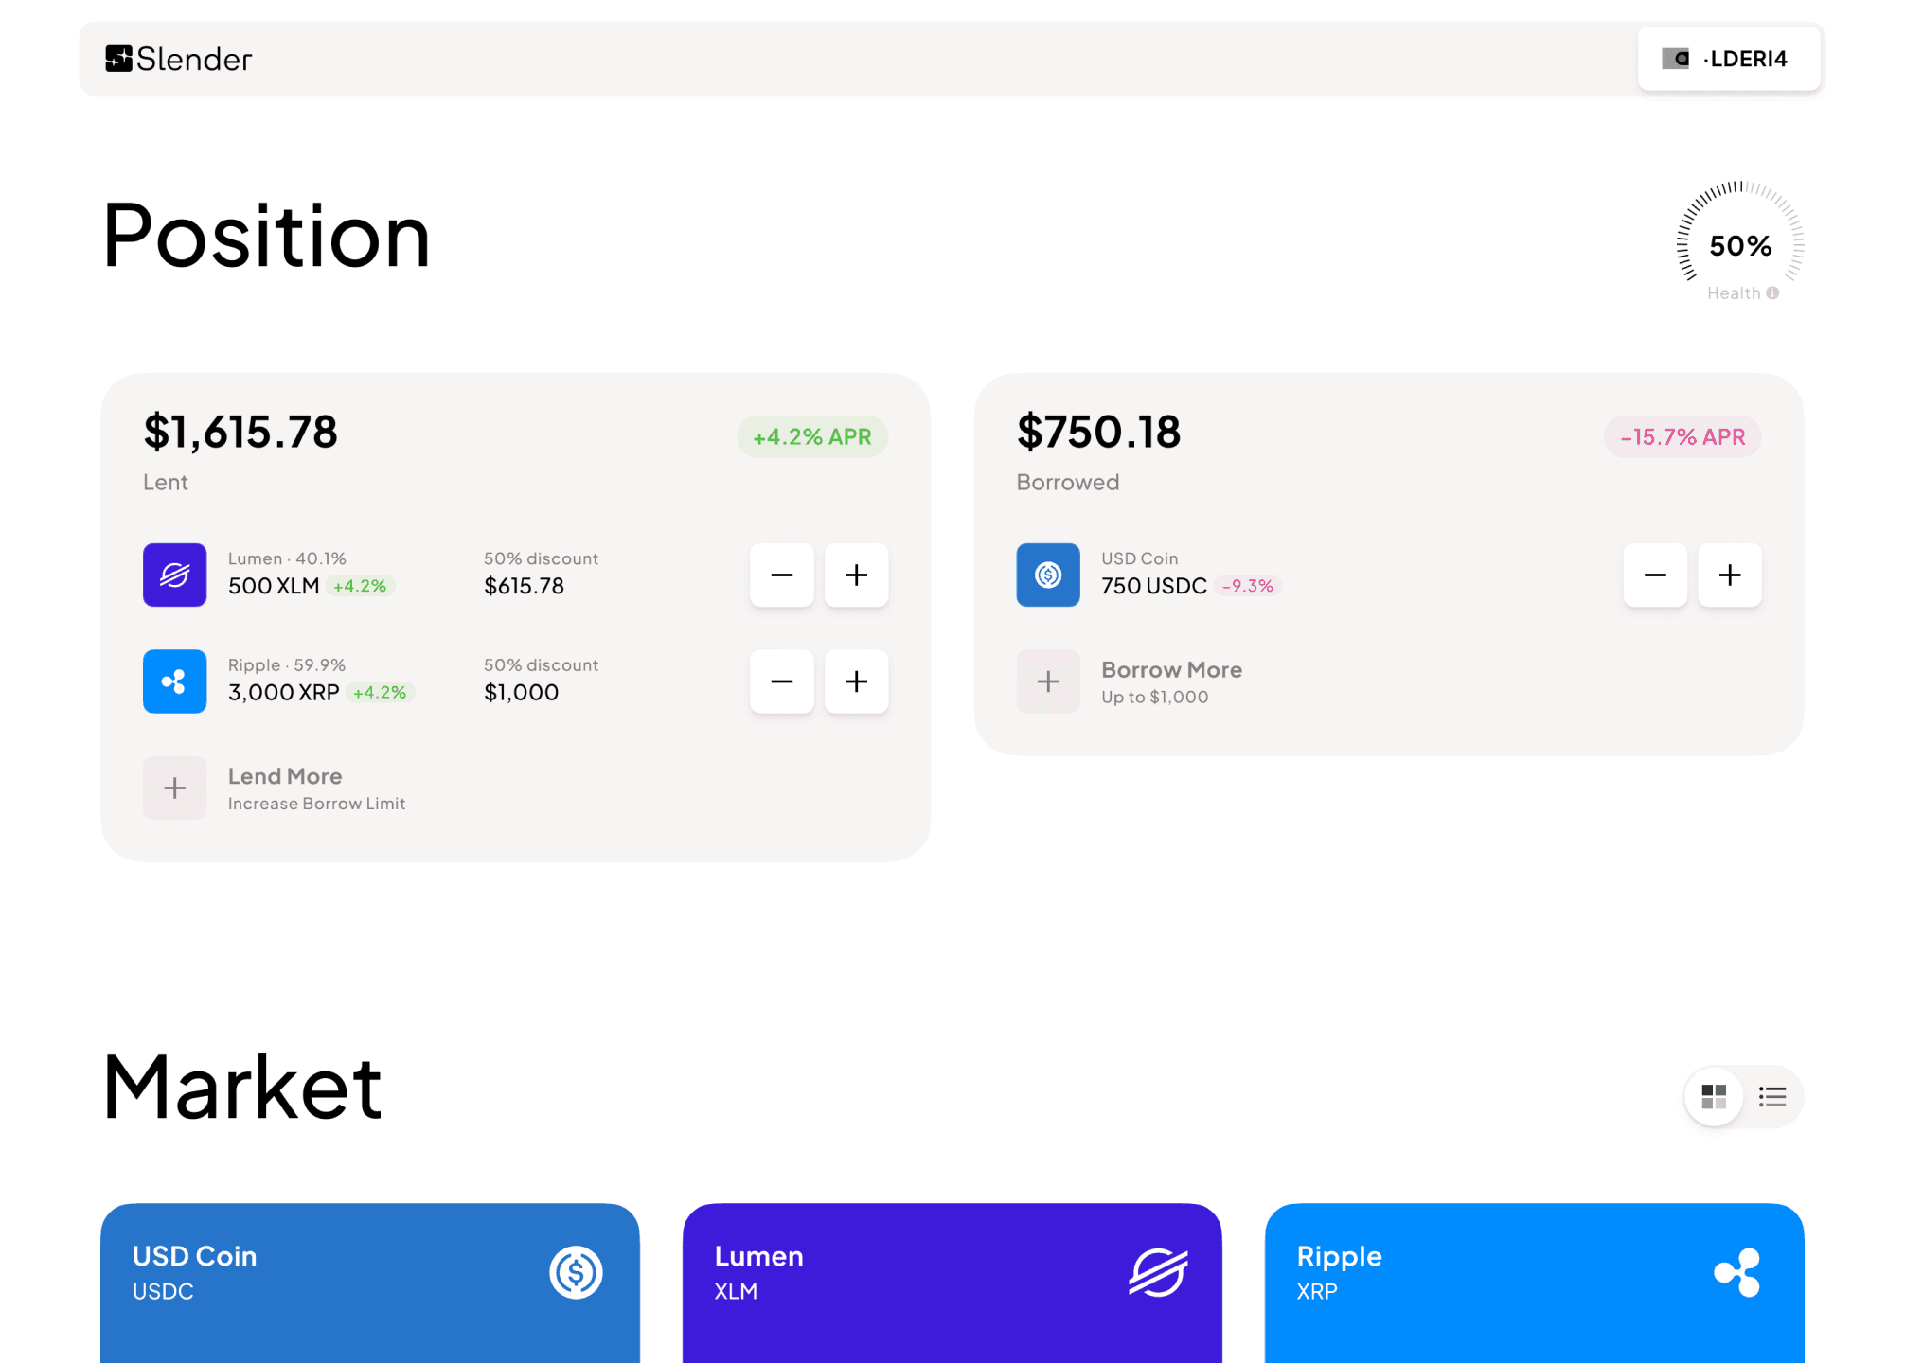1905x1363 pixels.
Task: Switch Market to list view
Action: (x=1771, y=1096)
